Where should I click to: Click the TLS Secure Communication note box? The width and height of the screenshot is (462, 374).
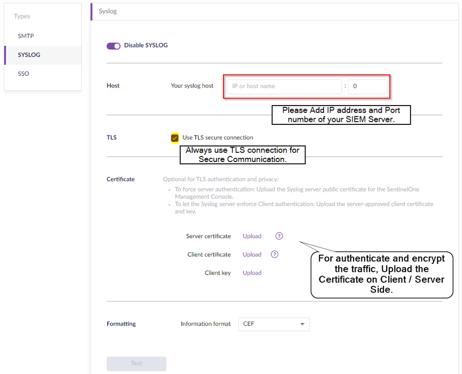click(243, 154)
